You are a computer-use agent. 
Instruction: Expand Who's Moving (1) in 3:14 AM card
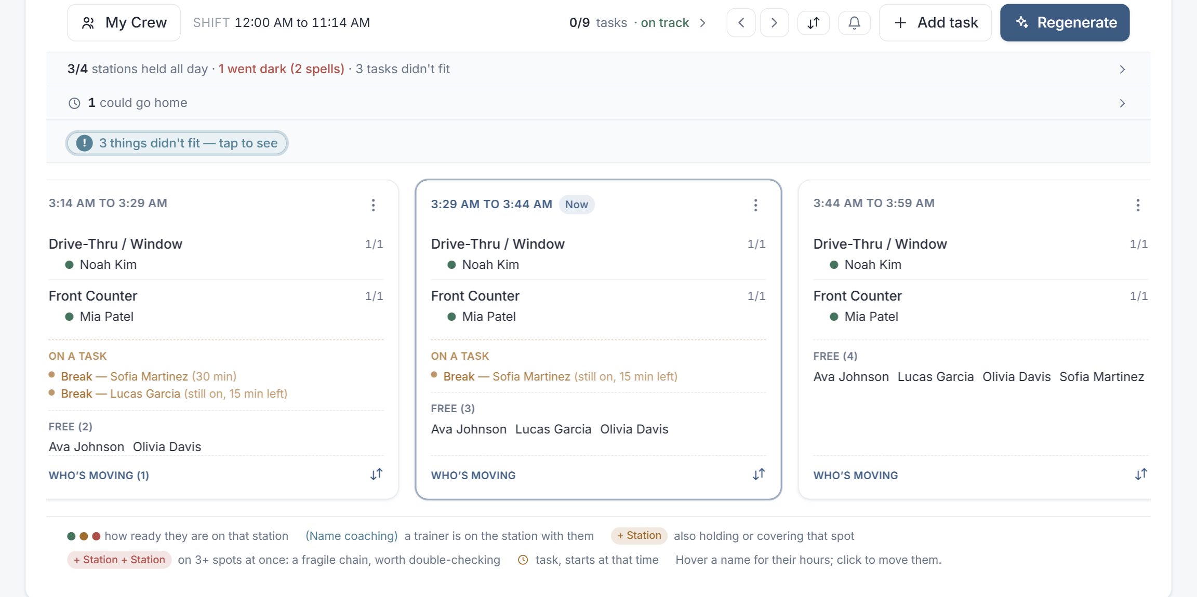click(99, 475)
